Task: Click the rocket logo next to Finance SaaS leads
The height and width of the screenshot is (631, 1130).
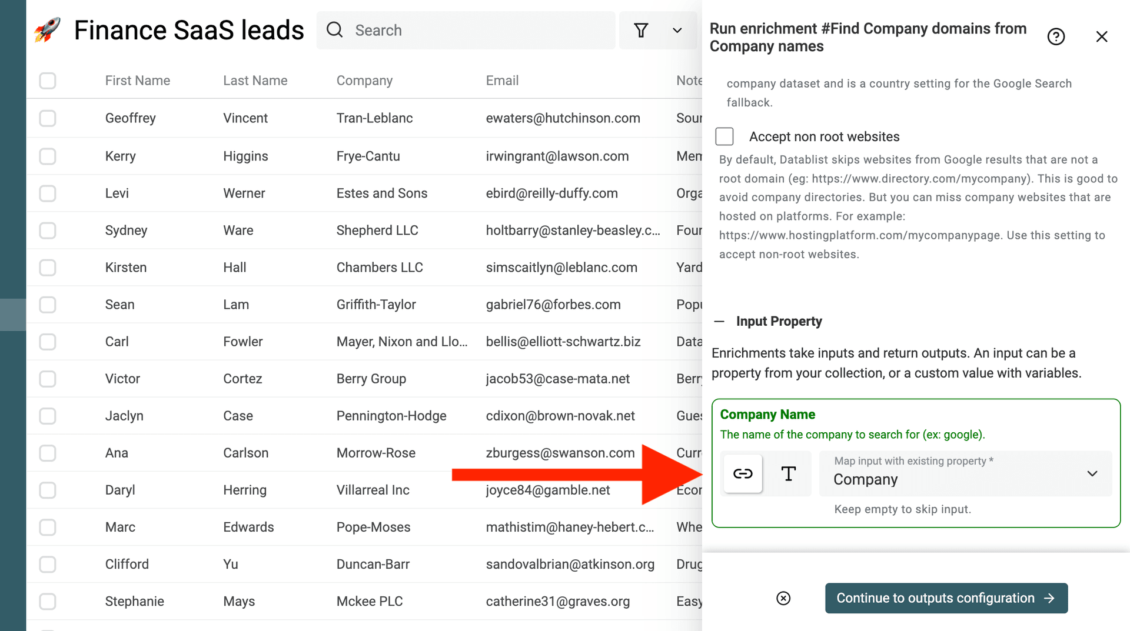Action: click(x=46, y=29)
